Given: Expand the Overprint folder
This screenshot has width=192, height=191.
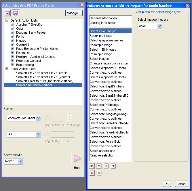Looking at the screenshot, I should coord(12,45).
